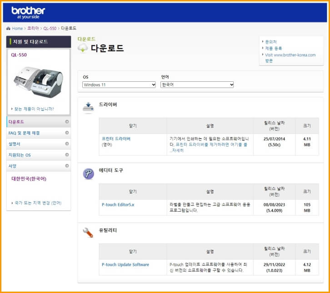The width and height of the screenshot is (330, 293).
Task: Click the cloud download icon beside 다운로드 heading
Action: [x=83, y=48]
